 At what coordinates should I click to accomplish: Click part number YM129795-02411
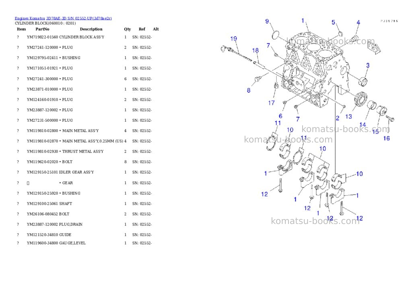pyautogui.click(x=42, y=58)
